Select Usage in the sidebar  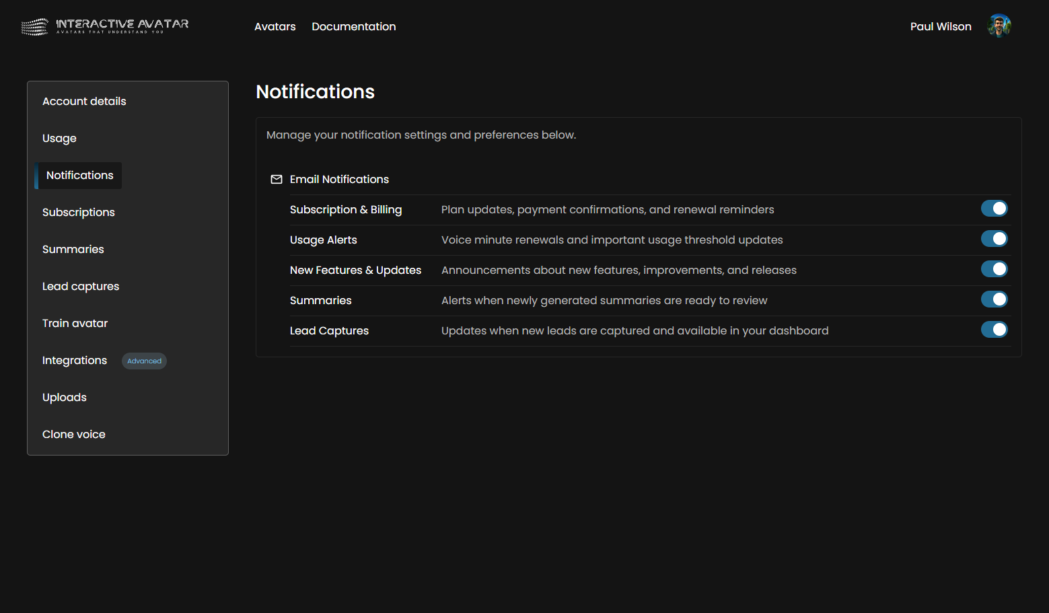coord(59,138)
